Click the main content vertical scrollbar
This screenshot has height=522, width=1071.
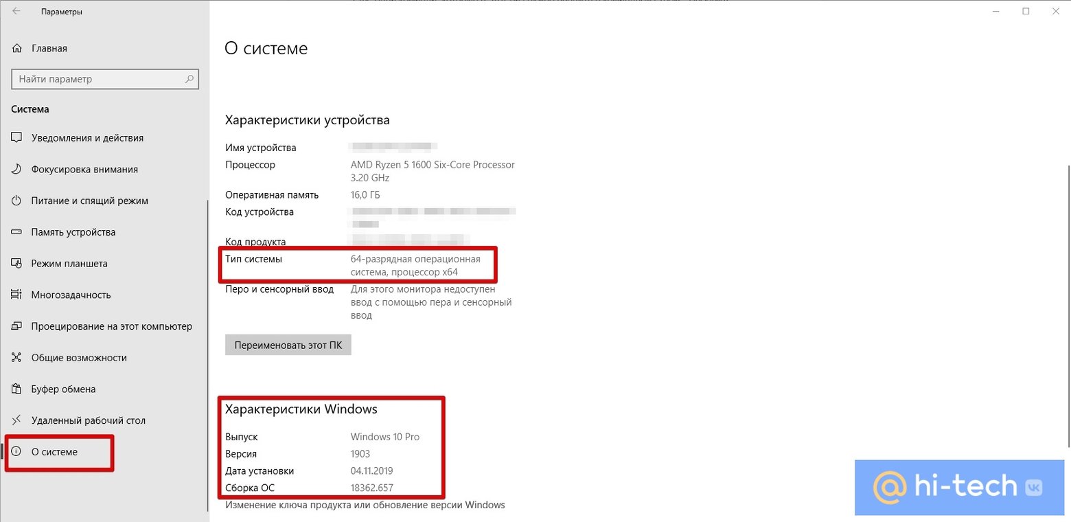tap(1067, 302)
